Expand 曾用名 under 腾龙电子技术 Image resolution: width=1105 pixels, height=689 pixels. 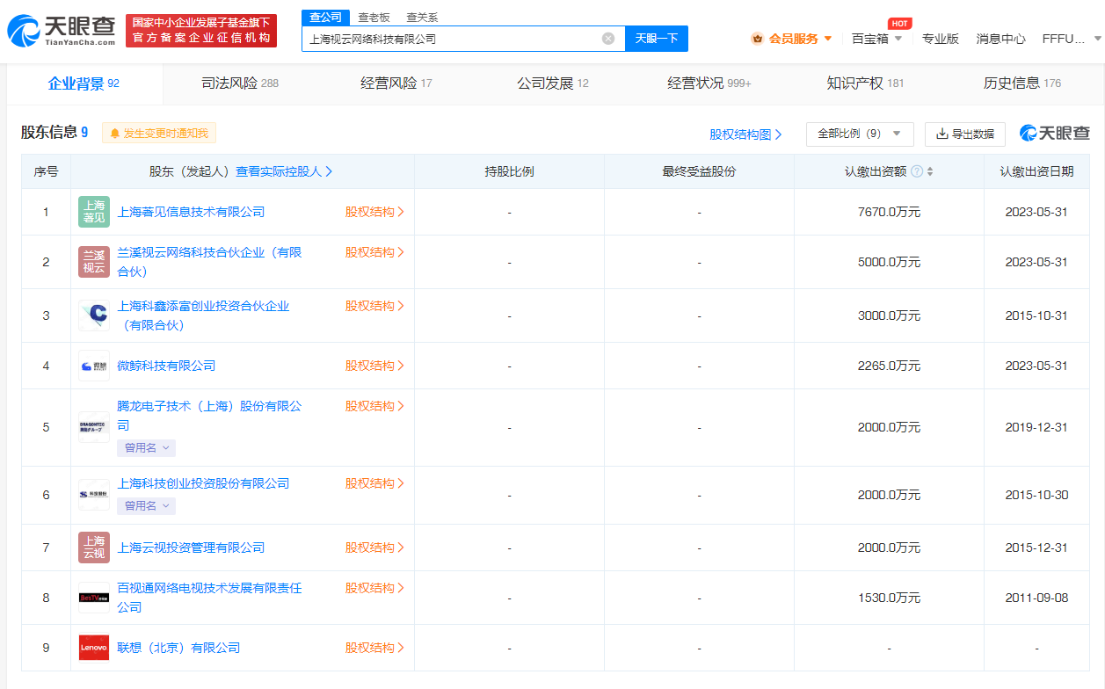(146, 448)
